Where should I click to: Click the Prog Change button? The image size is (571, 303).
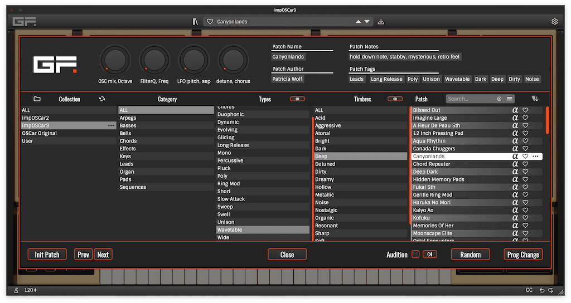point(523,255)
